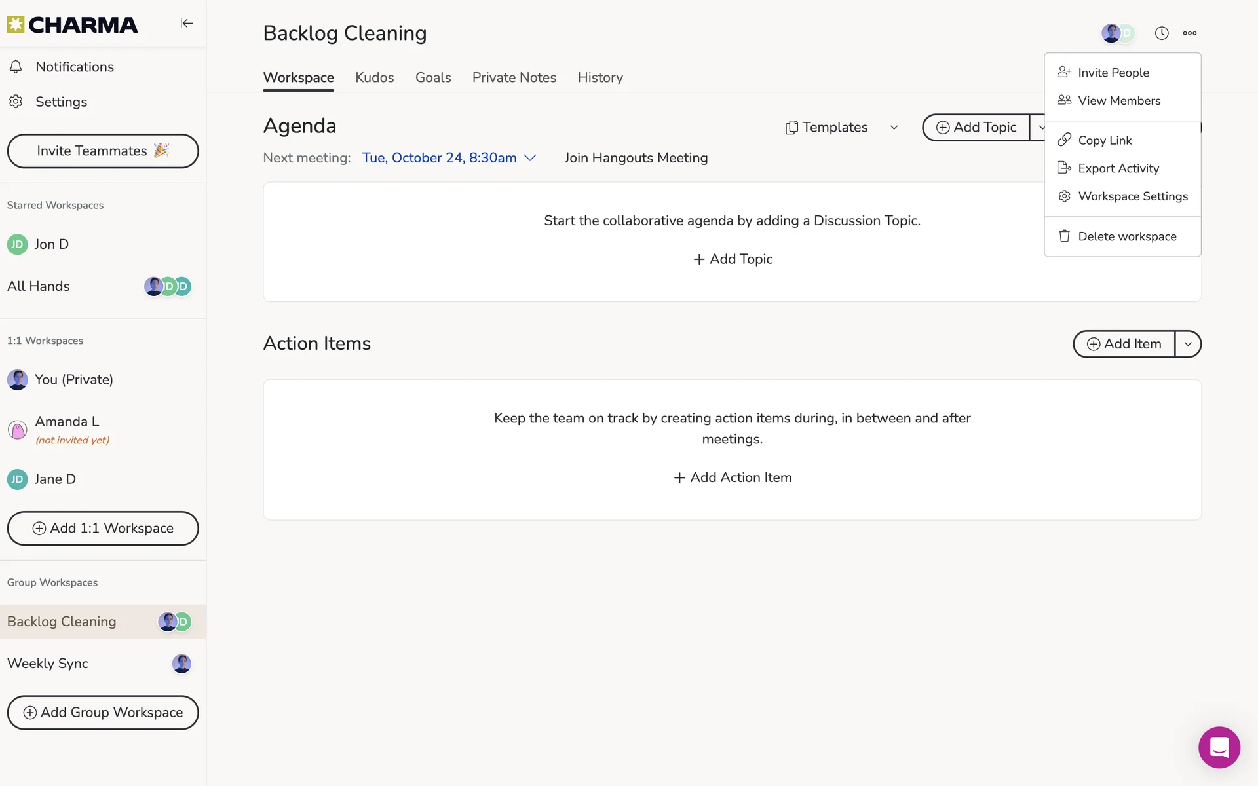Screen dimensions: 1258x786
Task: Choose Export Activity menu item
Action: [x=1118, y=168]
